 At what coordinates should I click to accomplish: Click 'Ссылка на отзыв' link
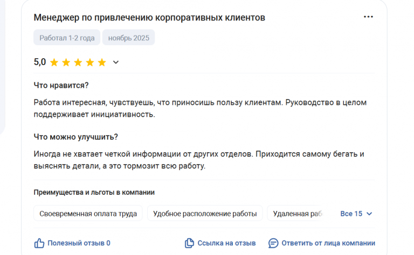[x=226, y=243]
